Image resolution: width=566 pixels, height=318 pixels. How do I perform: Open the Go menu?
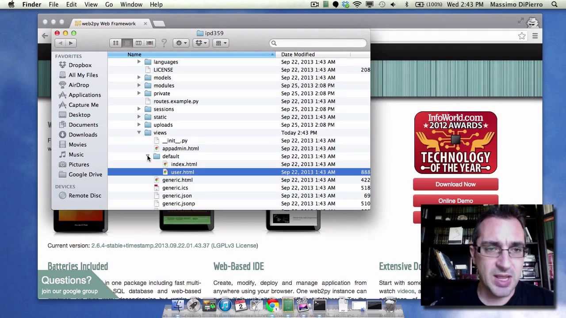(x=109, y=4)
